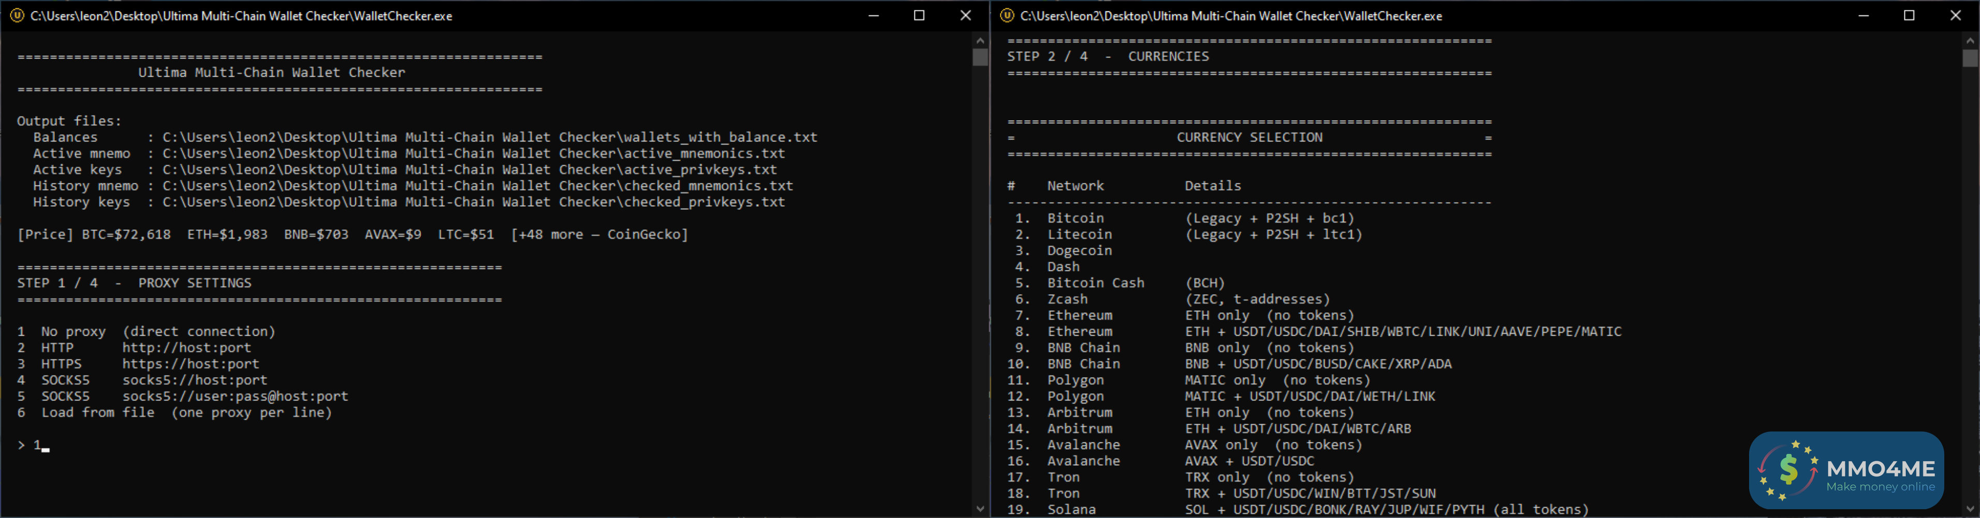Select the checked_privkeys.txt path line

pyautogui.click(x=409, y=202)
